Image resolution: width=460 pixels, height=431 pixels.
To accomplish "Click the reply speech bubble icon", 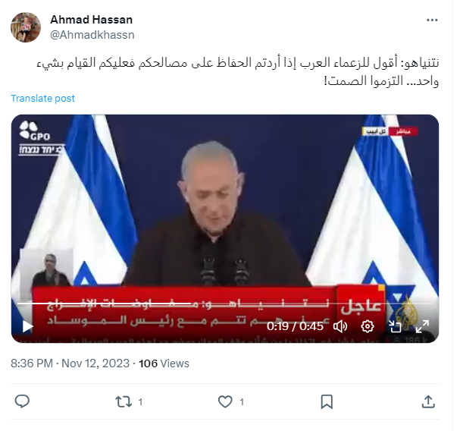I will [x=22, y=401].
